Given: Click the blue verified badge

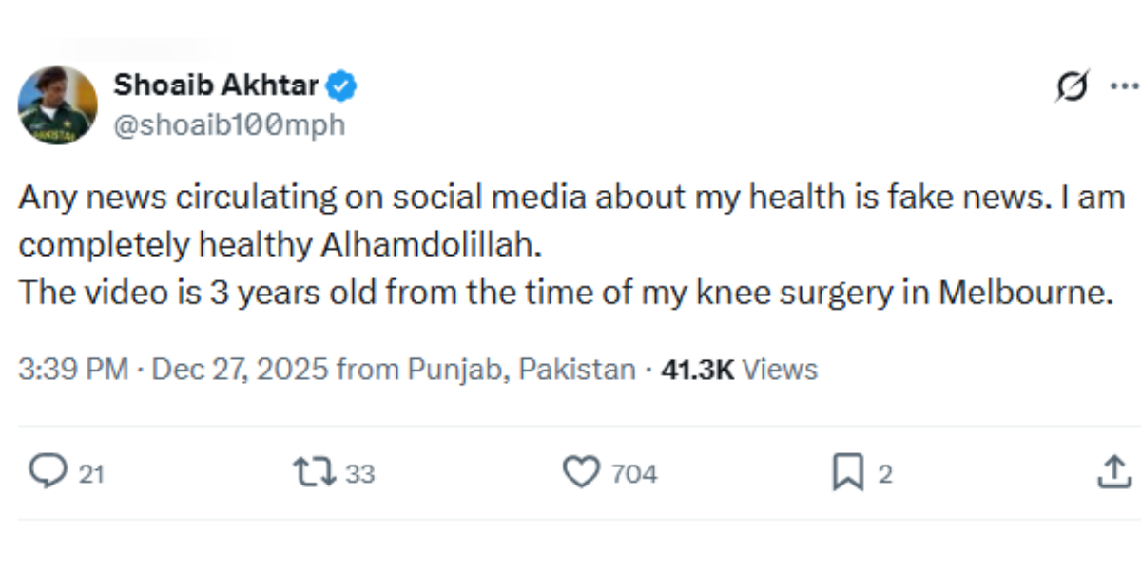Looking at the screenshot, I should [342, 86].
